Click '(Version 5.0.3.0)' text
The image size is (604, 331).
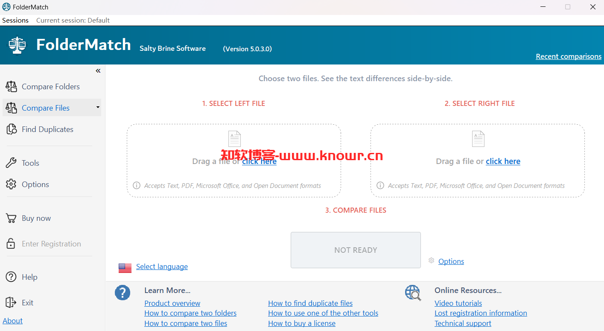(x=248, y=49)
